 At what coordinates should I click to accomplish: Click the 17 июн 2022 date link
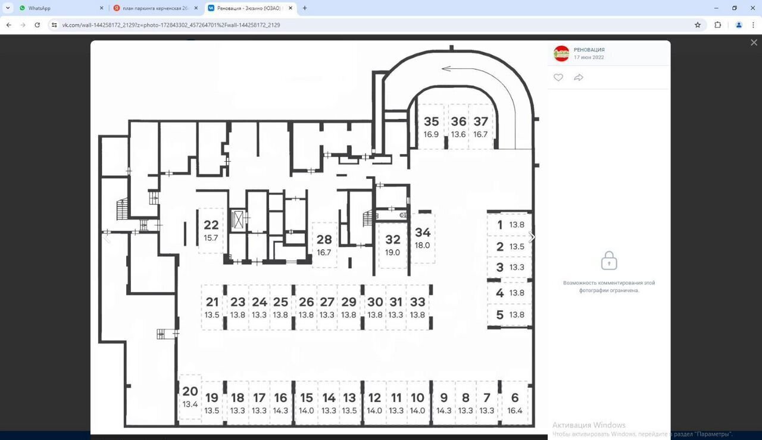[589, 58]
